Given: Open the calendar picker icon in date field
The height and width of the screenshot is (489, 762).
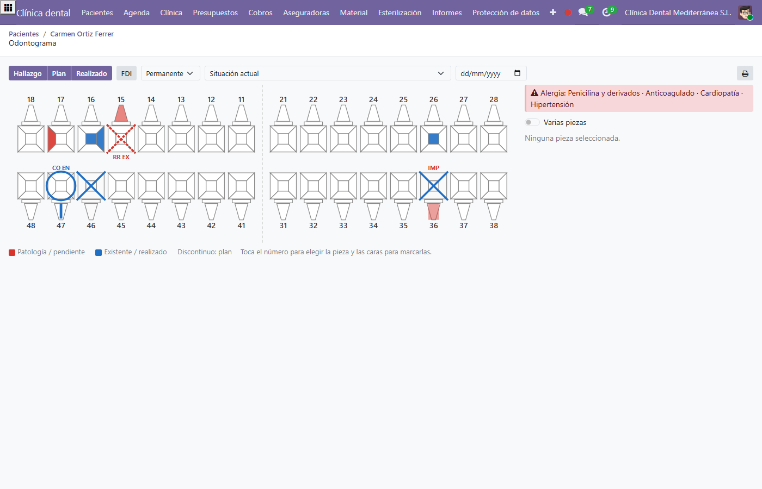Looking at the screenshot, I should (517, 73).
